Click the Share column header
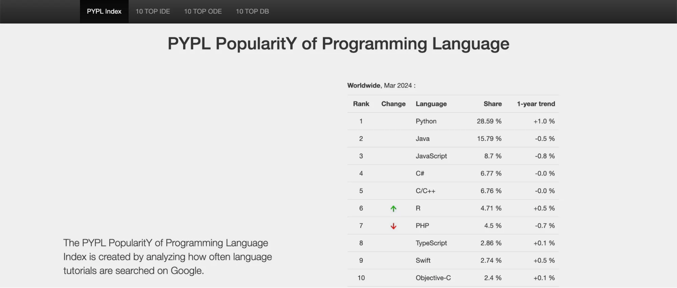This screenshot has width=677, height=288. click(x=492, y=104)
